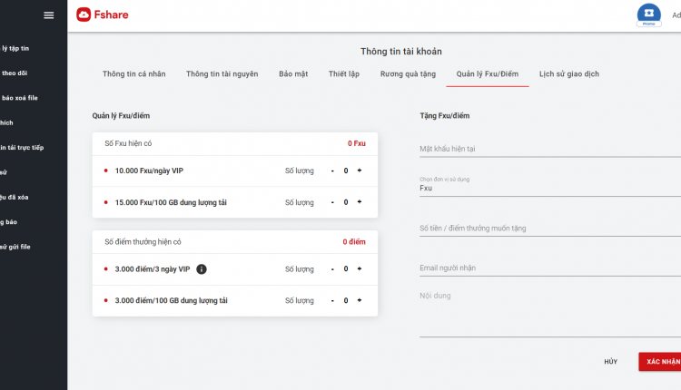Viewport: 681px width, 390px height.
Task: Focus the Email người nhận field
Action: pyautogui.click(x=550, y=268)
